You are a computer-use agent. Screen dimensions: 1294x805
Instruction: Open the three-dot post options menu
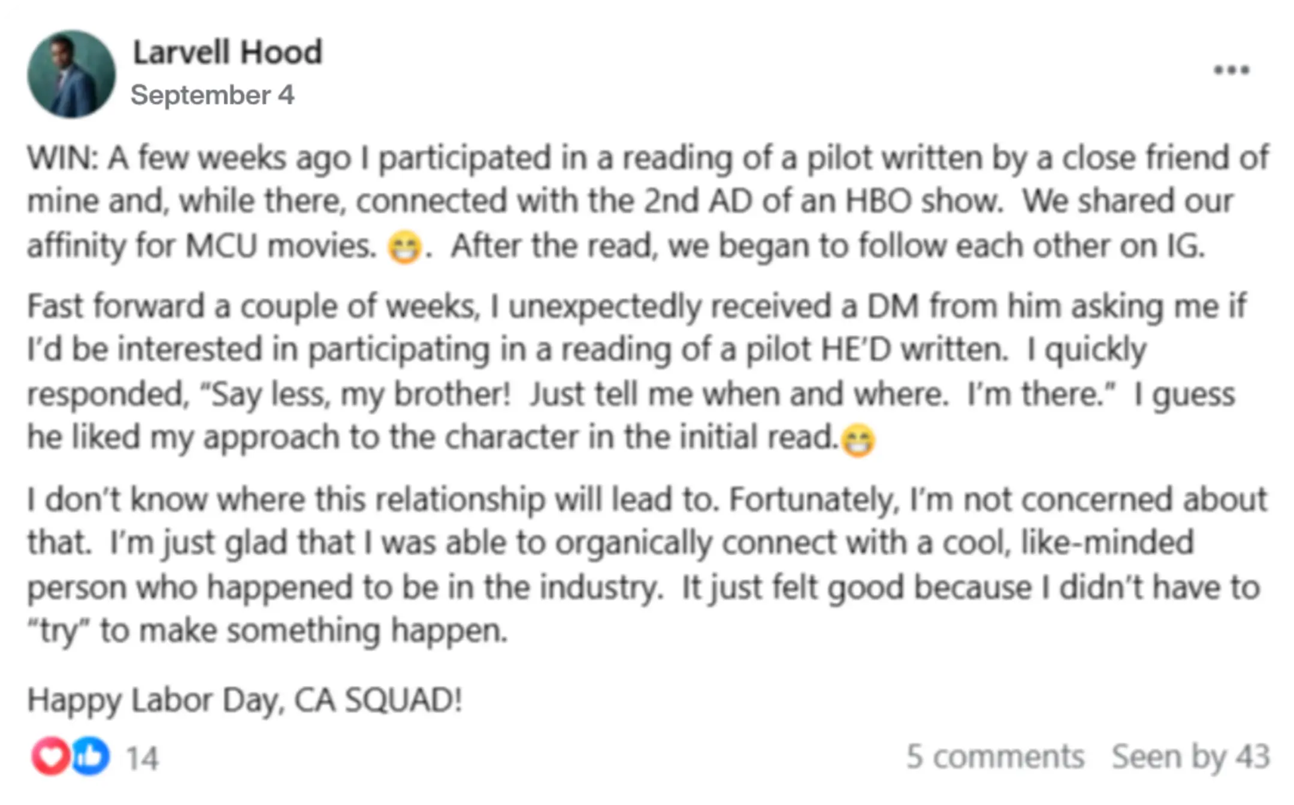tap(1231, 70)
